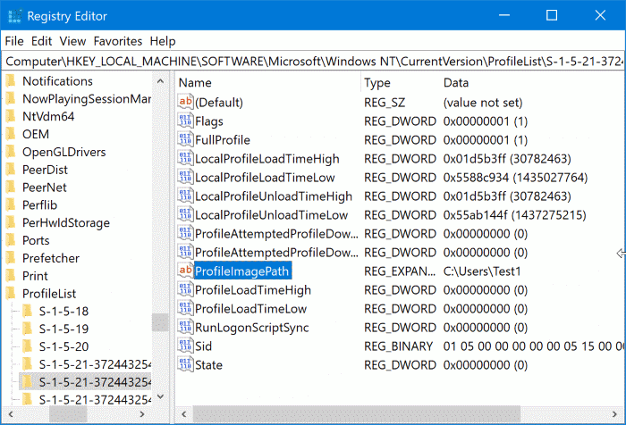
Task: Click the 0x5588c934 (1435027764) data cell
Action: [515, 178]
